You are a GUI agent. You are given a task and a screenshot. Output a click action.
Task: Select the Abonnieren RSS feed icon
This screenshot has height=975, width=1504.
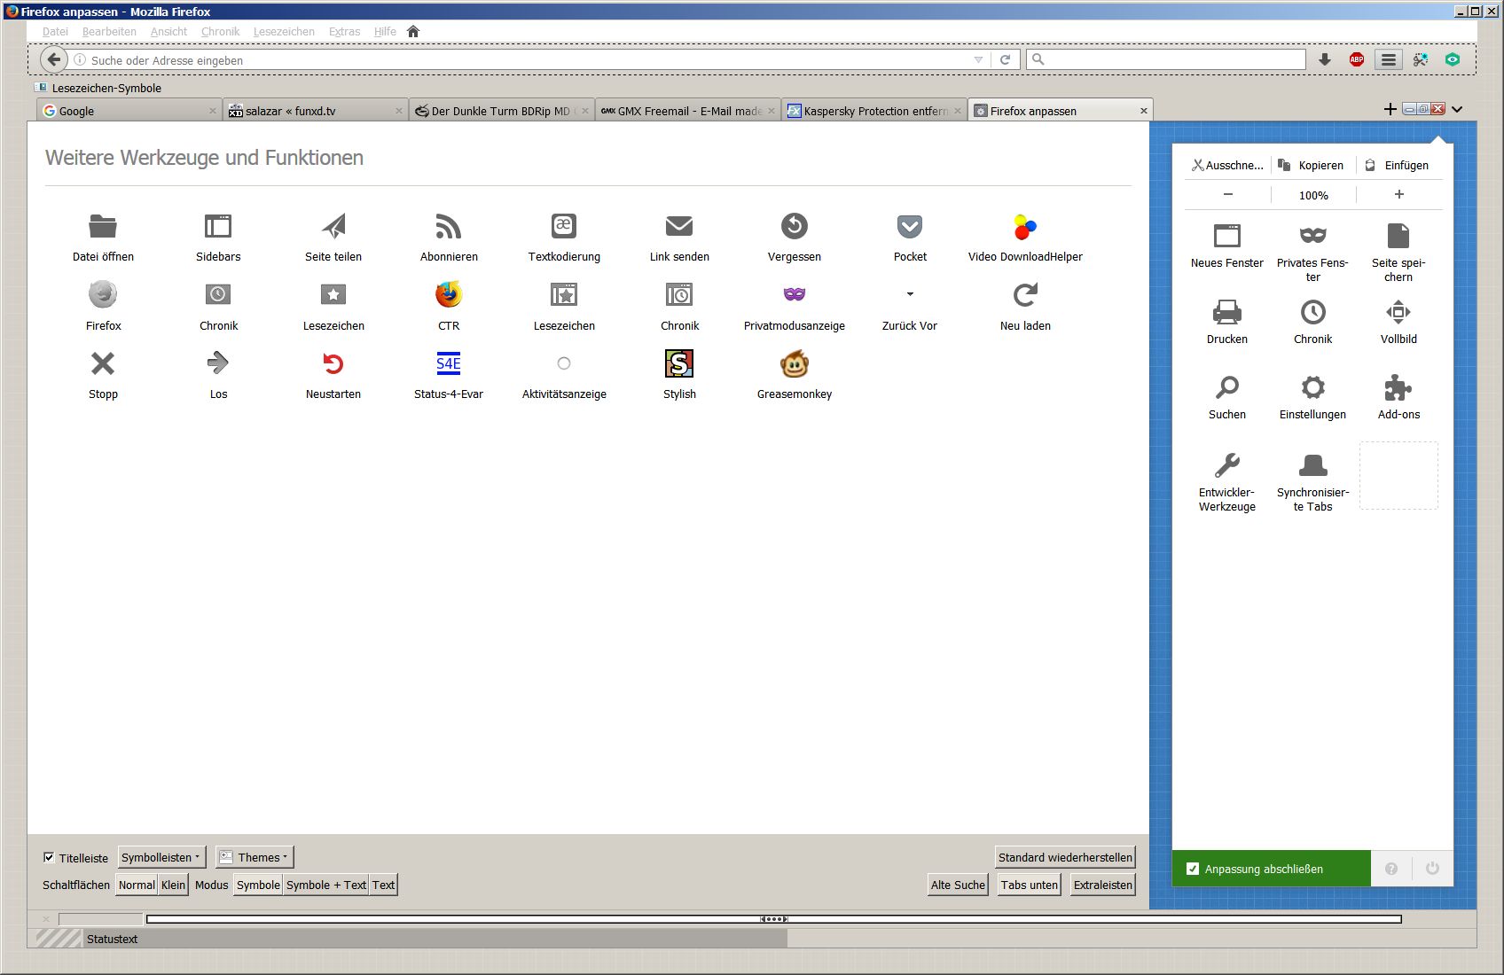coord(449,226)
